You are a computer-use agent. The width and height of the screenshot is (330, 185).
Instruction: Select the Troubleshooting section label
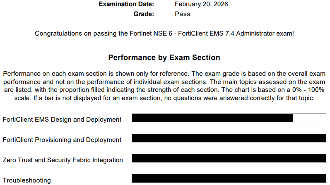pos(27,180)
